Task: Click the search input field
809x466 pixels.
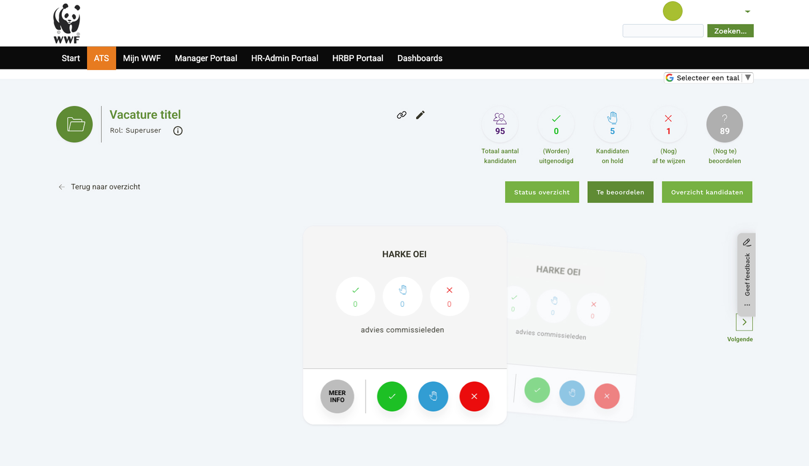Action: [663, 31]
